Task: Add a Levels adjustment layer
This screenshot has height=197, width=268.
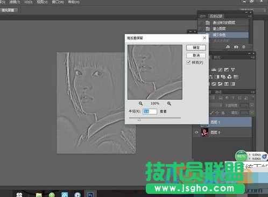Action: coord(214,69)
